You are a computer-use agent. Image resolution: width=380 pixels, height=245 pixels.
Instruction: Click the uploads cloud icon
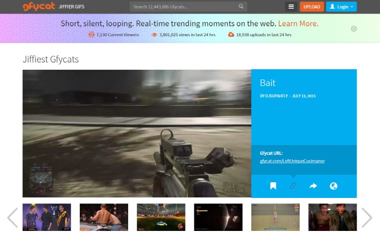pos(231,35)
